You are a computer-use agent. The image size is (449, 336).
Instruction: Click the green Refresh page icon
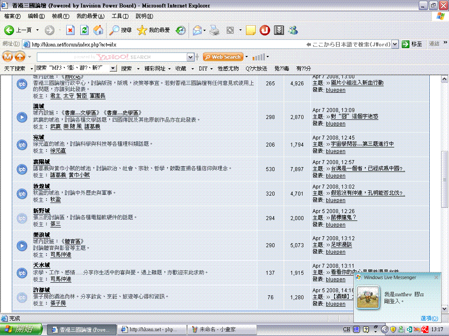[x=85, y=30]
